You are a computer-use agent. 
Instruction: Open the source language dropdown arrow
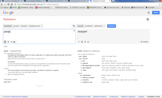coord(42,26)
